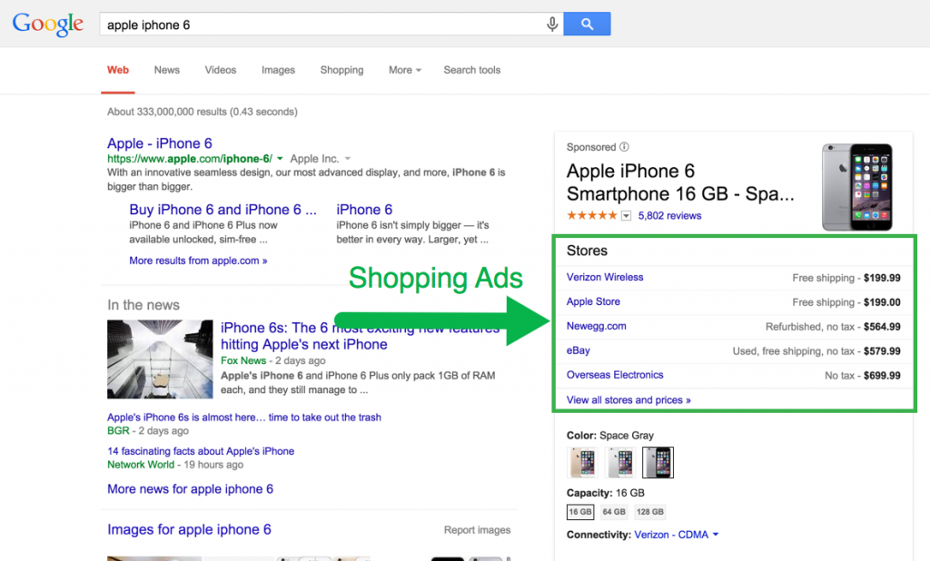Switch to the Images tab

(278, 70)
